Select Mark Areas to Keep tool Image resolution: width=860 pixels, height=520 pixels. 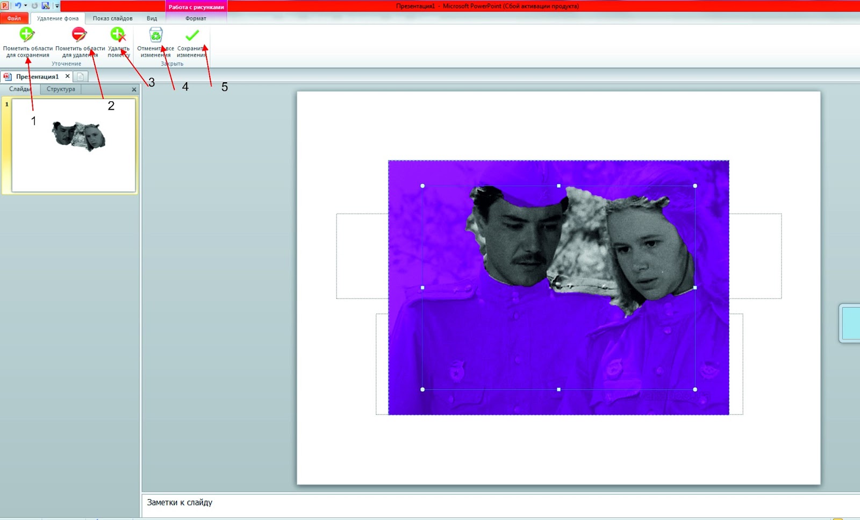pos(27,42)
